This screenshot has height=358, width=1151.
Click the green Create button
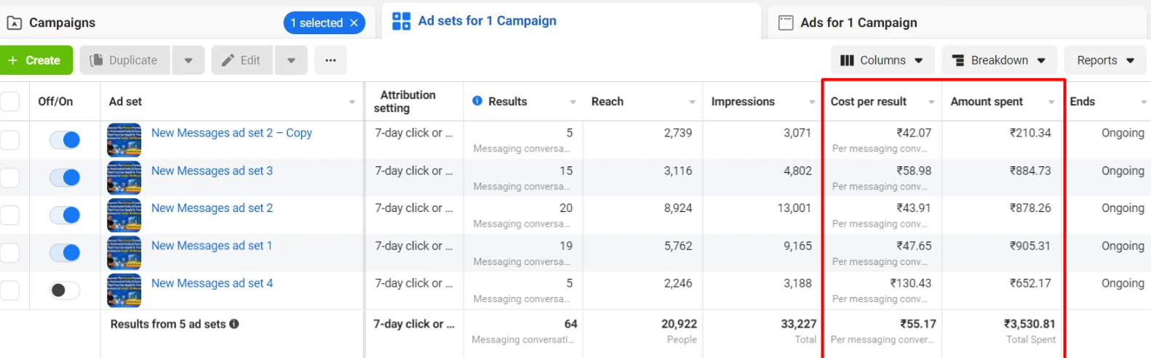[x=36, y=60]
